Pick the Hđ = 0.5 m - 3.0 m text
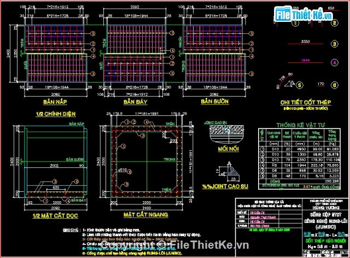The width and height of the screenshot is (350, 258). click(325, 247)
